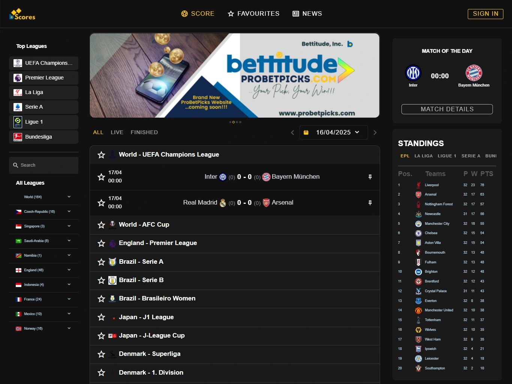
Task: Click Inter crest in Match of the Day
Action: tap(413, 73)
